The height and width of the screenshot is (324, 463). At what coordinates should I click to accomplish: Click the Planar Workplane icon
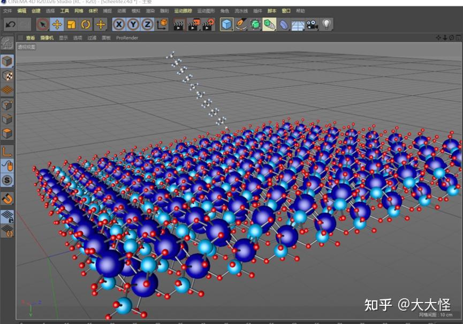click(7, 231)
